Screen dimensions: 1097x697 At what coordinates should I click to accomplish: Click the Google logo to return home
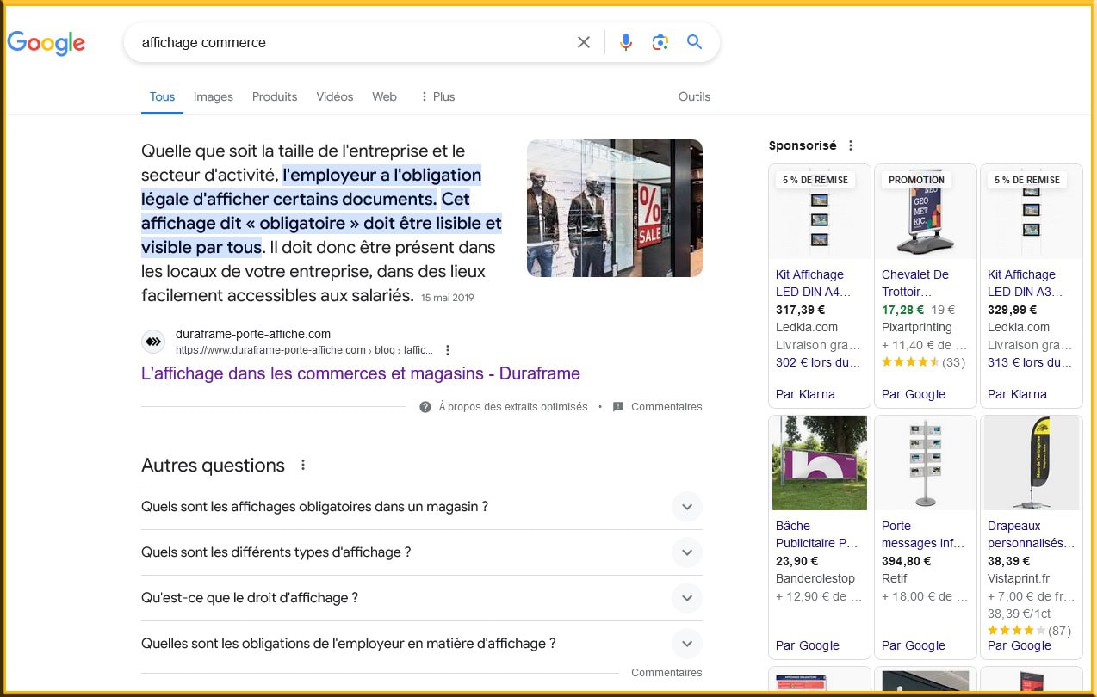click(x=46, y=43)
